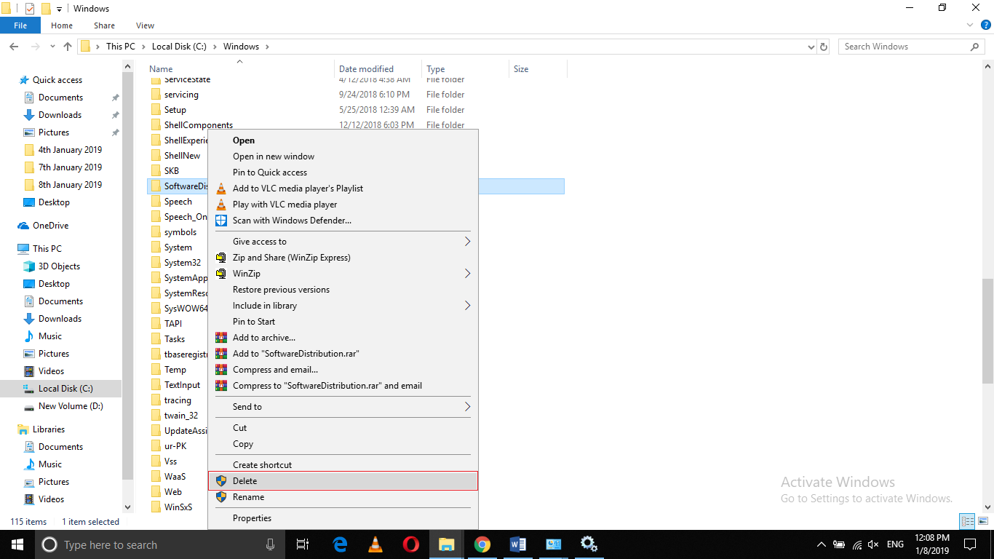994x559 pixels.
Task: Expand the 'Send to' submenu arrow
Action: click(x=467, y=406)
